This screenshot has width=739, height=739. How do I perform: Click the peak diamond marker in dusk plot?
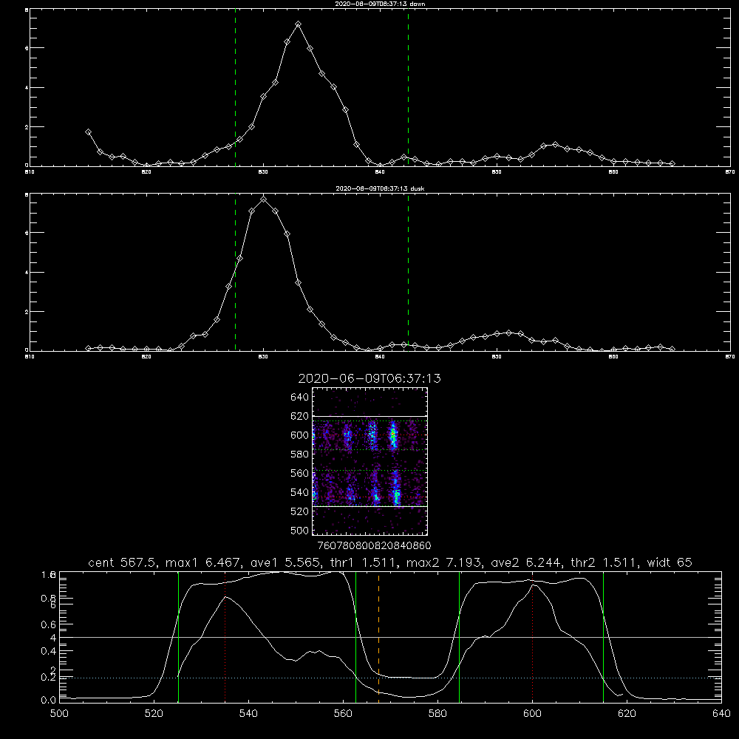point(264,200)
